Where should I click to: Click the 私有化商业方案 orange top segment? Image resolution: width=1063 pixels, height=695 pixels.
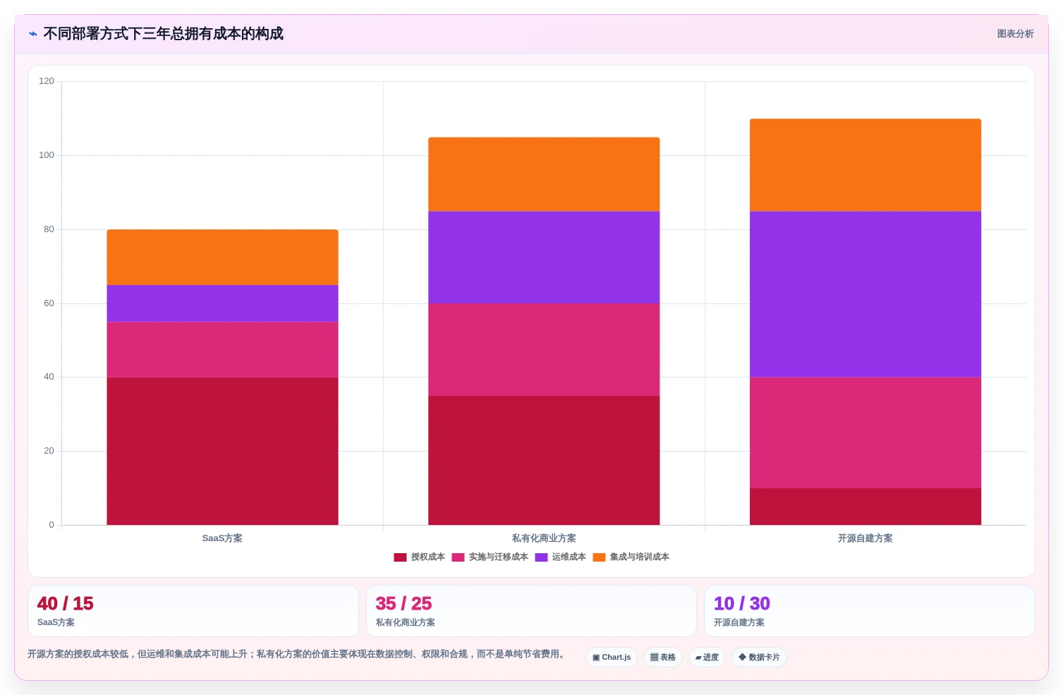(544, 174)
